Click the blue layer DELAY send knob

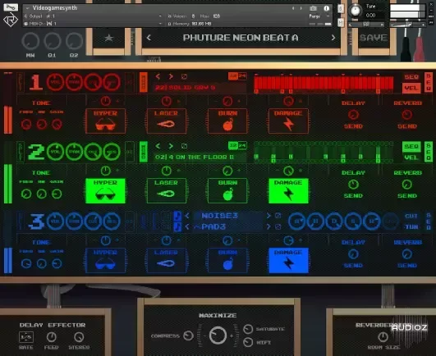[x=353, y=254]
